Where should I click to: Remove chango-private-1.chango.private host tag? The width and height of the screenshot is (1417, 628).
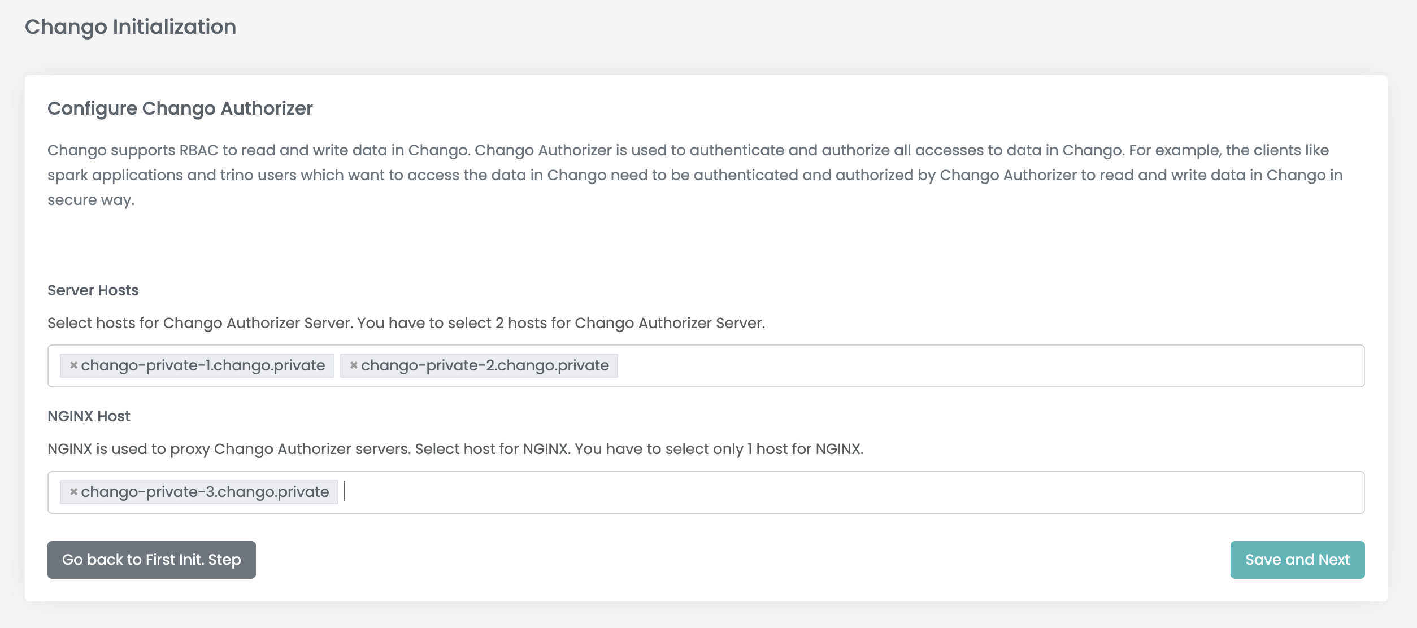(73, 365)
